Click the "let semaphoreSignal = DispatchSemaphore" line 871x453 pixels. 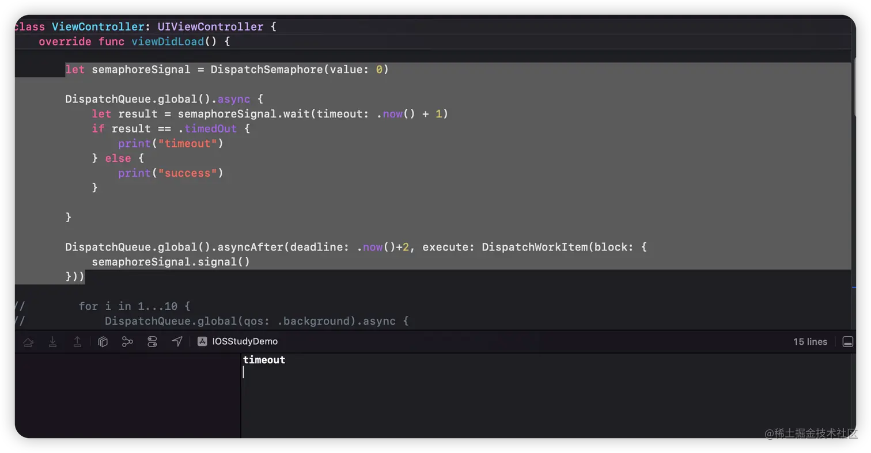[227, 70]
